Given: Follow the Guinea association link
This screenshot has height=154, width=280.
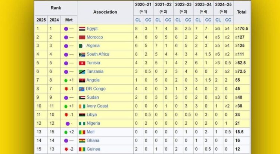Looking at the screenshot, I should tap(93, 149).
